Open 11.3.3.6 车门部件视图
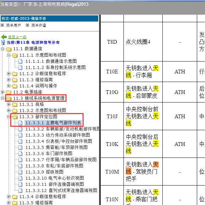 tap(49, 154)
